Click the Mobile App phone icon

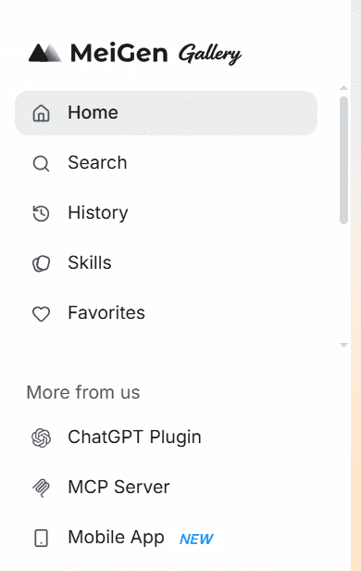(41, 538)
